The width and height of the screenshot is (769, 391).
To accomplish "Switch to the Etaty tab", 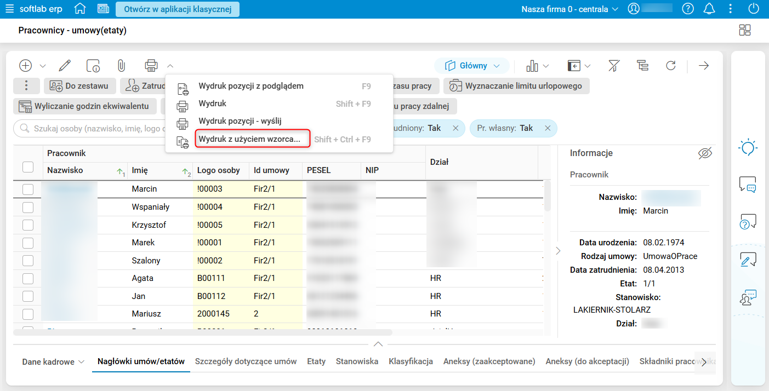I will pos(316,361).
